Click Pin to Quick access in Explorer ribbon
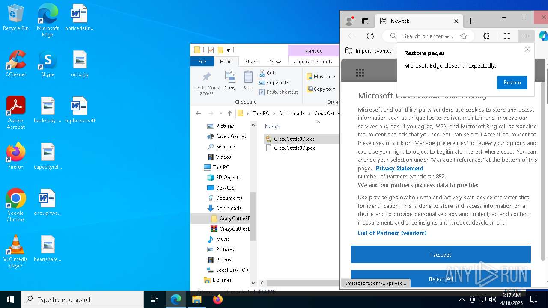548x308 pixels. tap(206, 83)
